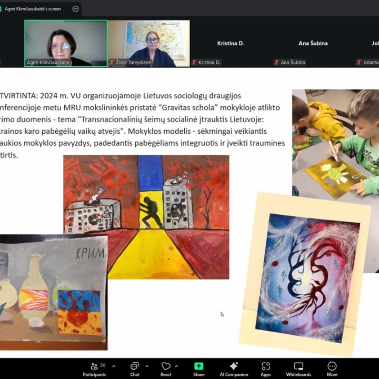This screenshot has height=379, width=379.
Task: Click the Kristina D. participant tile
Action: tap(231, 43)
